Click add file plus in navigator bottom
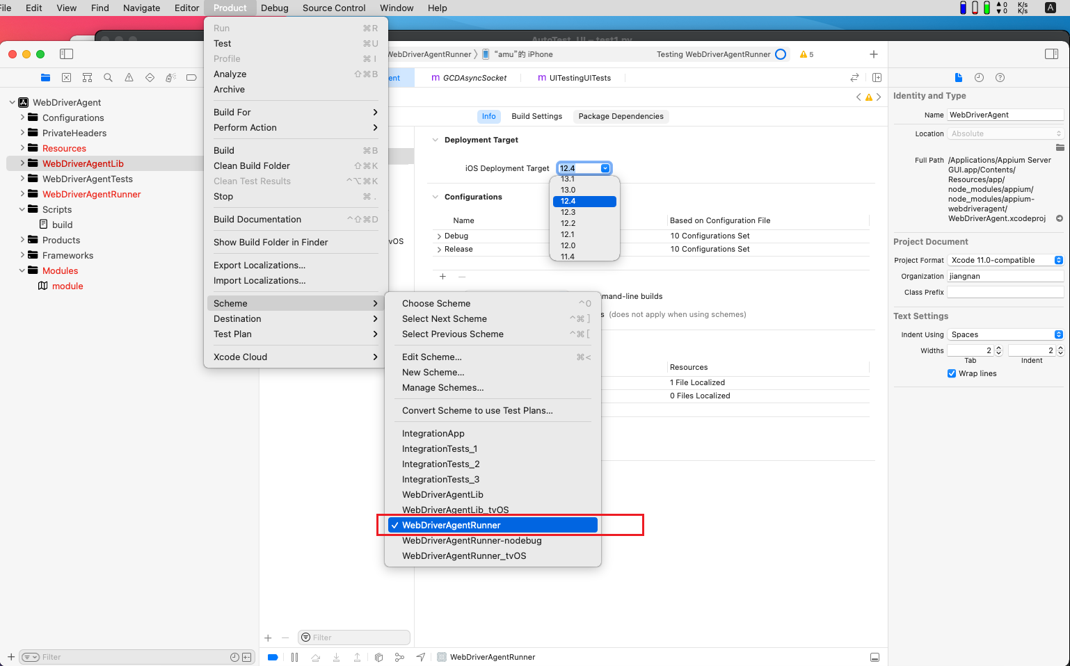The height and width of the screenshot is (666, 1070). point(10,657)
